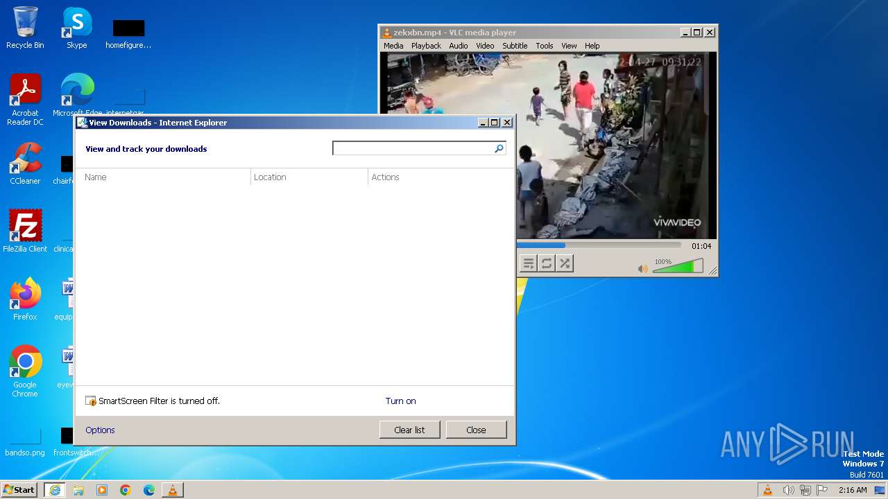Image resolution: width=888 pixels, height=499 pixels.
Task: Click the VLC cone system tray icon
Action: click(x=767, y=490)
